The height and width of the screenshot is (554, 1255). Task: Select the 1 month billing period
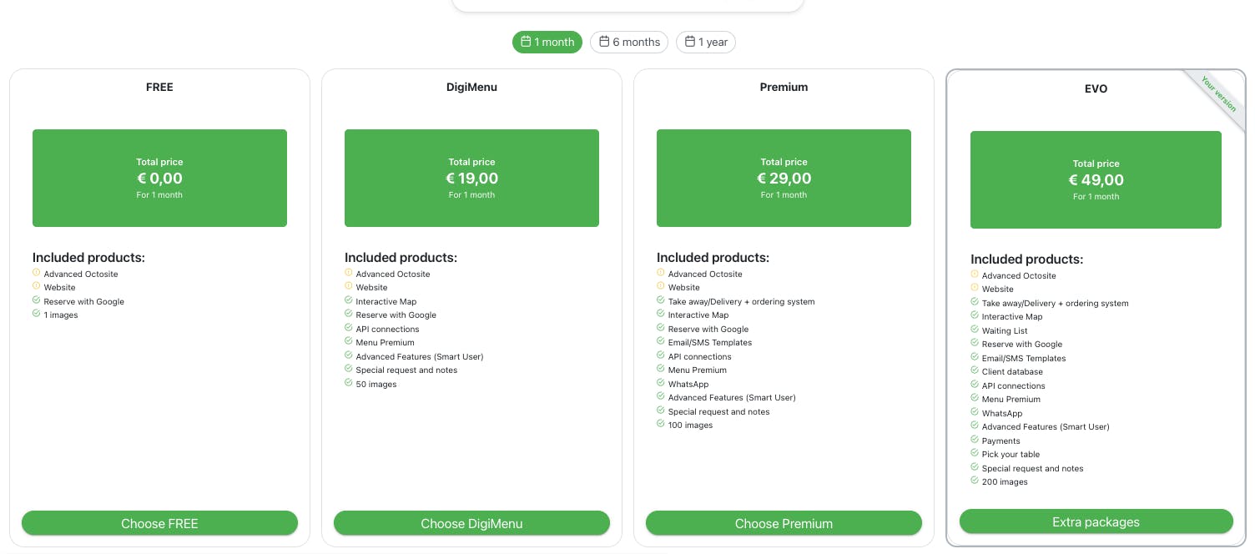point(547,42)
